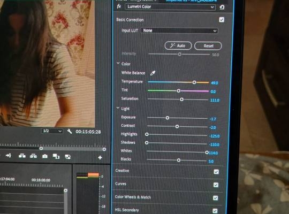Screen dimensions: 289x214
Task: Disable the Basic Correction checkbox
Action: click(222, 20)
